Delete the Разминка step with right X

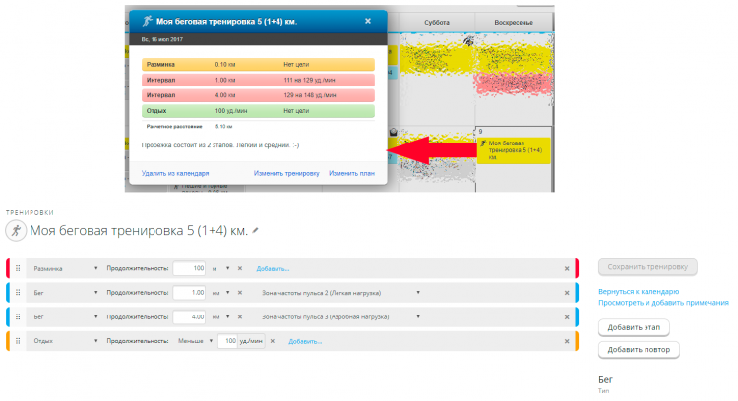566,268
